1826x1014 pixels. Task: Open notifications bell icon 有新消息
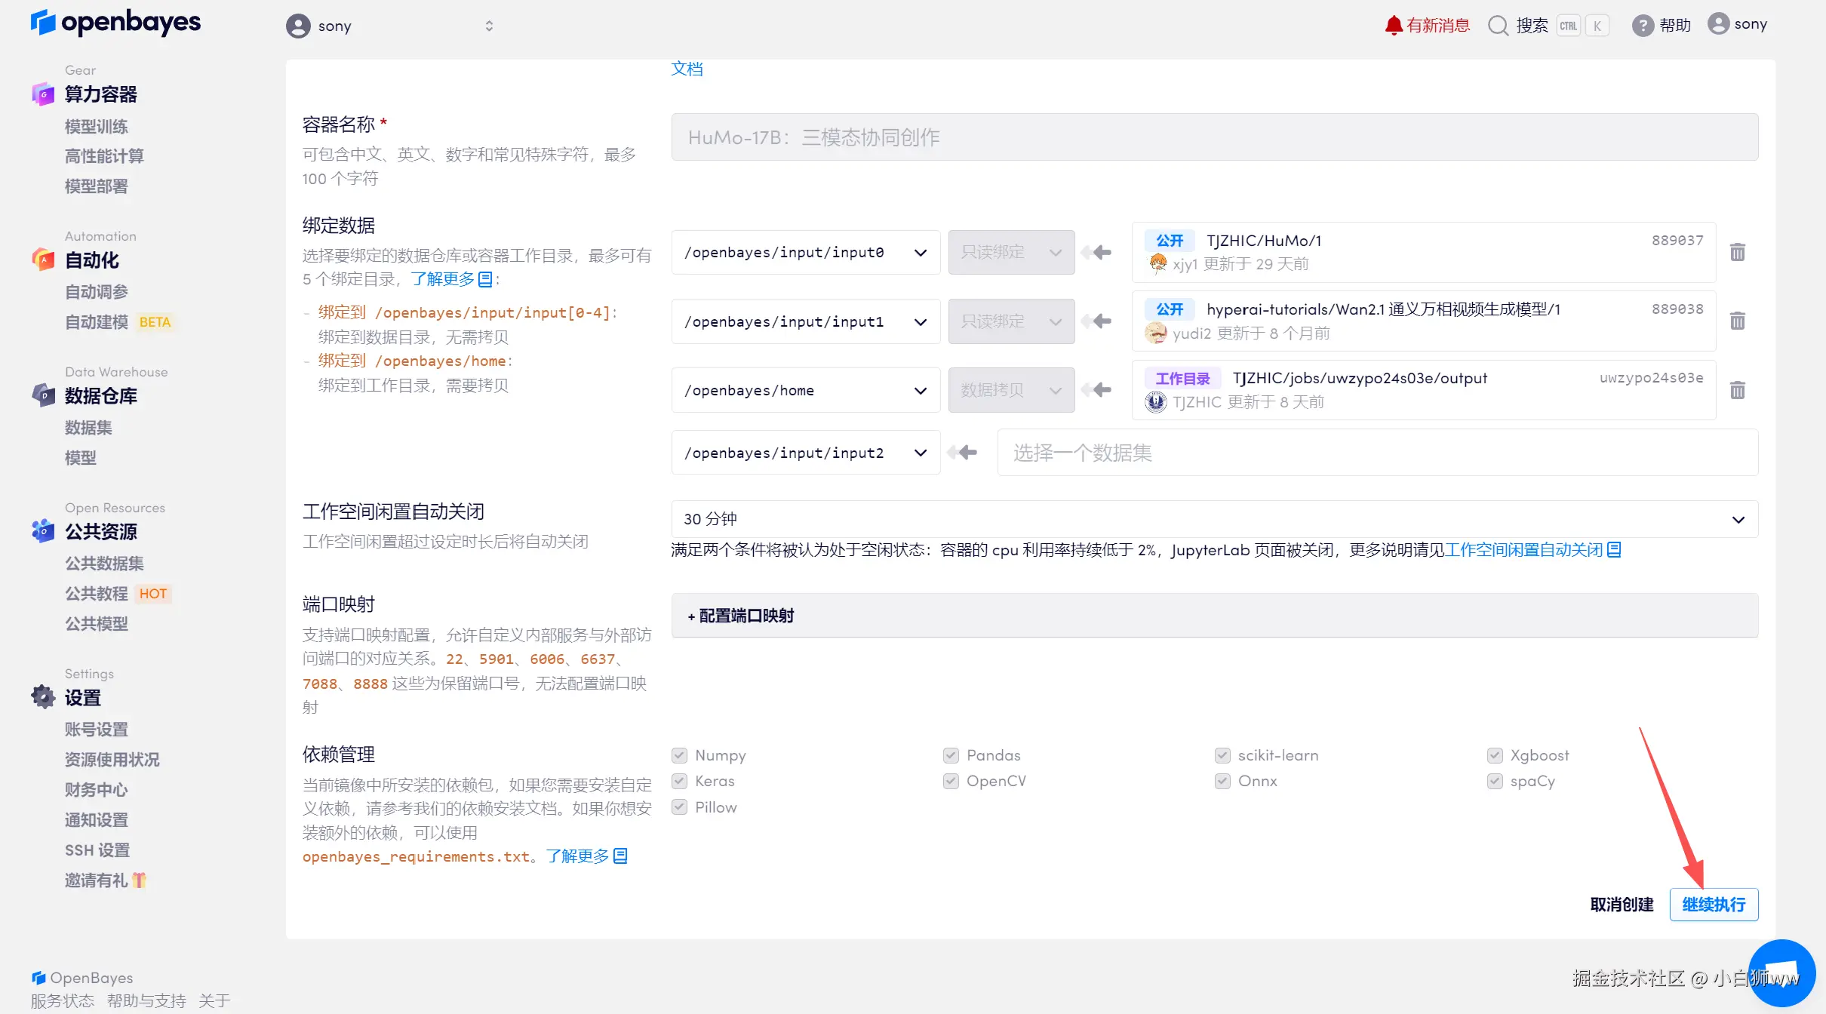point(1393,25)
